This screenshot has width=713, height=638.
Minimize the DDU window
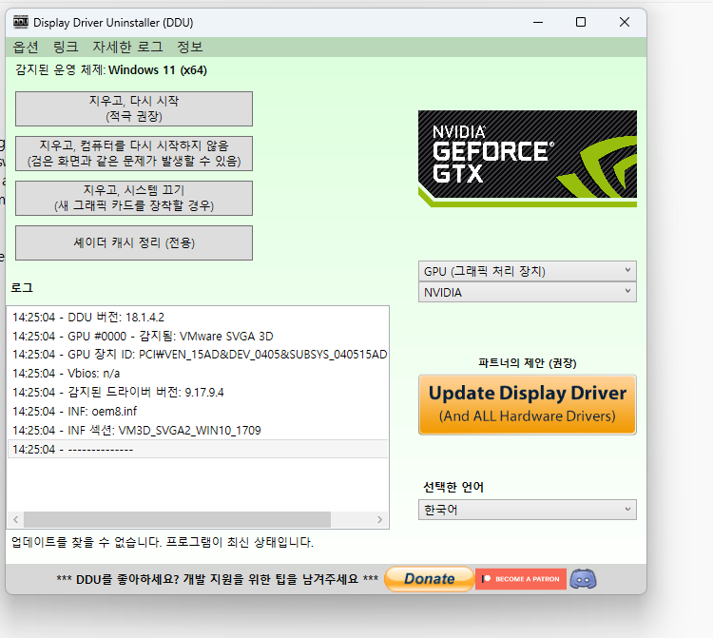[538, 22]
